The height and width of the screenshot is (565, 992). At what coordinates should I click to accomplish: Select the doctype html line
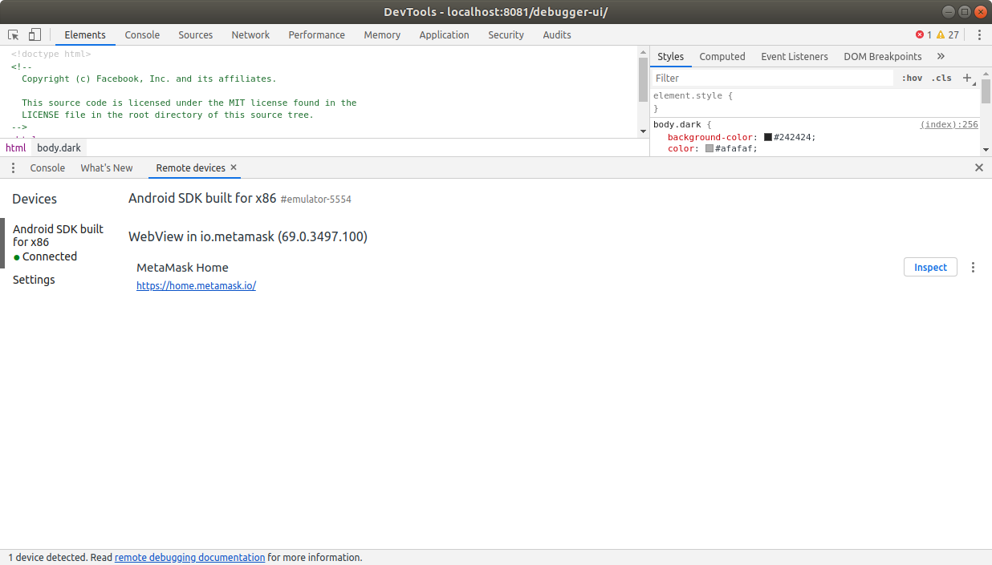pyautogui.click(x=51, y=54)
